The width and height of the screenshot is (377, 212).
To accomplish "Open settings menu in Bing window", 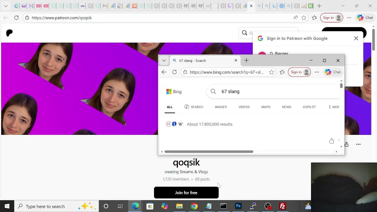I will click(317, 72).
